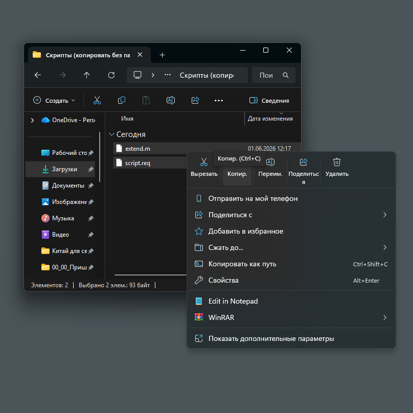Click the Элементов: 2 status text
Viewport: 413px width, 413px height.
point(50,285)
